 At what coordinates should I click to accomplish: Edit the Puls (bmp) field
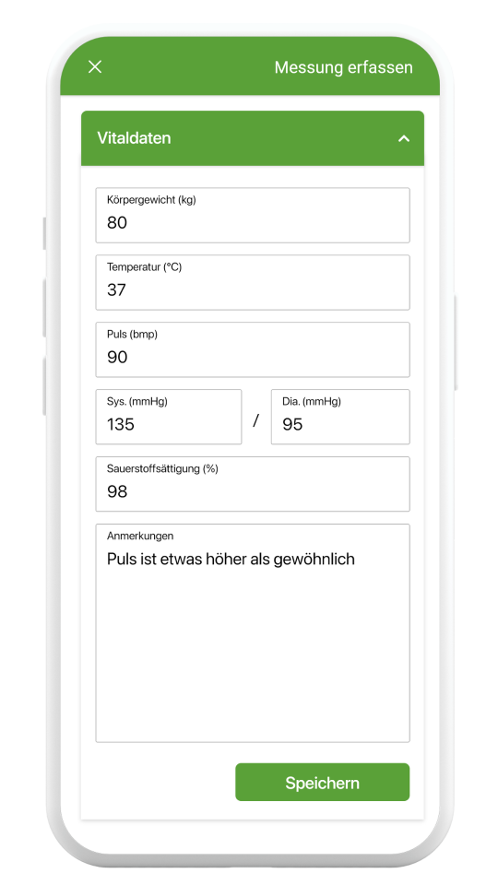coord(253,349)
